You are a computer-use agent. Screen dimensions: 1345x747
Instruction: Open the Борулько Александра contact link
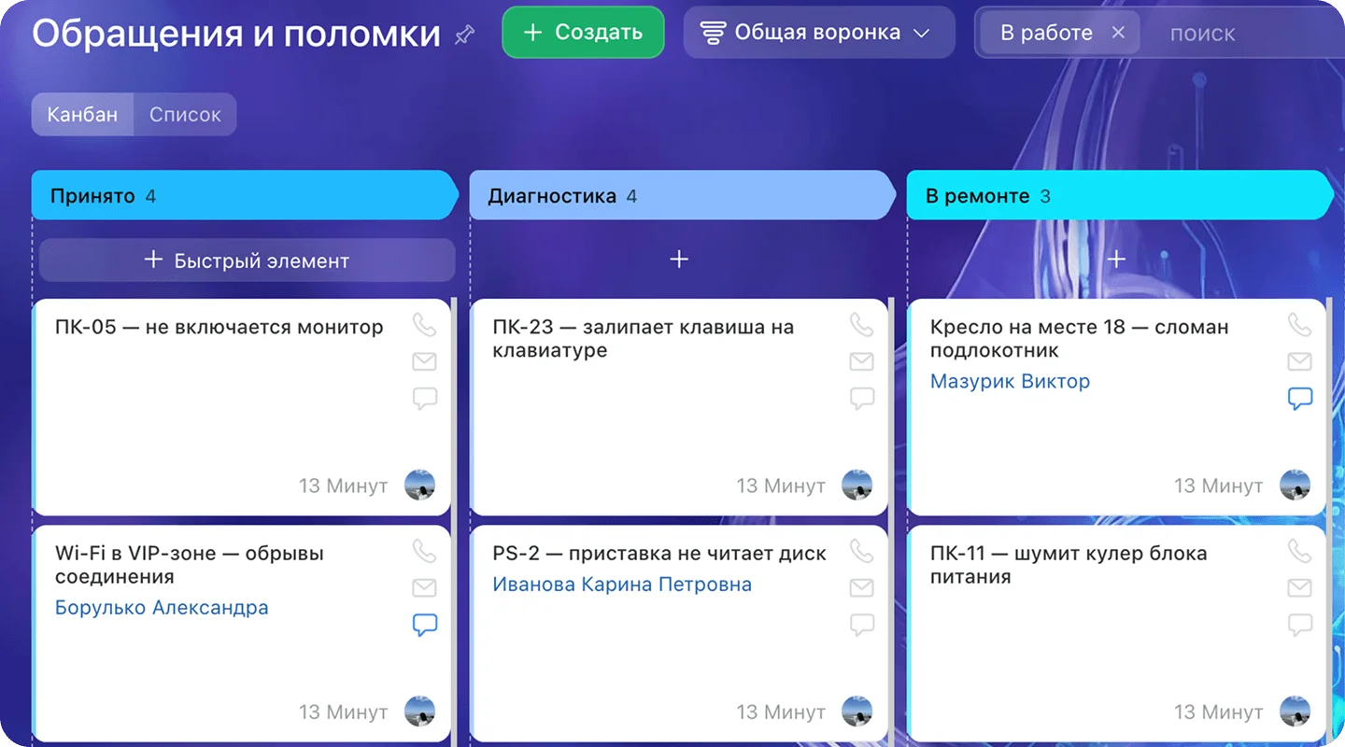tap(162, 608)
